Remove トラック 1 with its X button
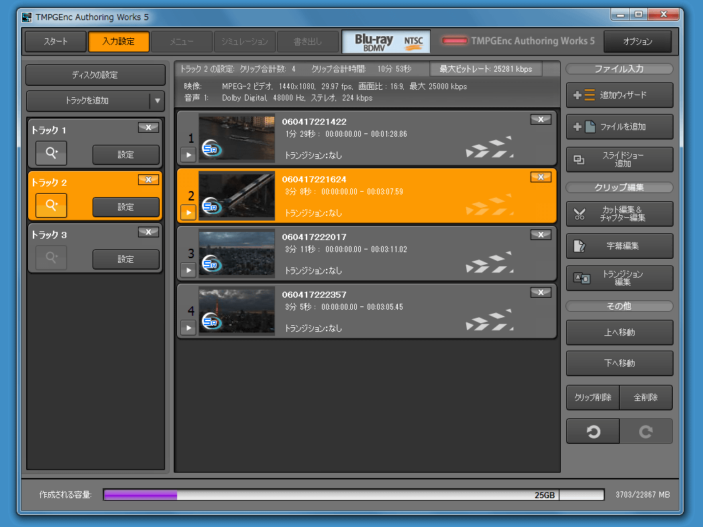 [x=148, y=127]
